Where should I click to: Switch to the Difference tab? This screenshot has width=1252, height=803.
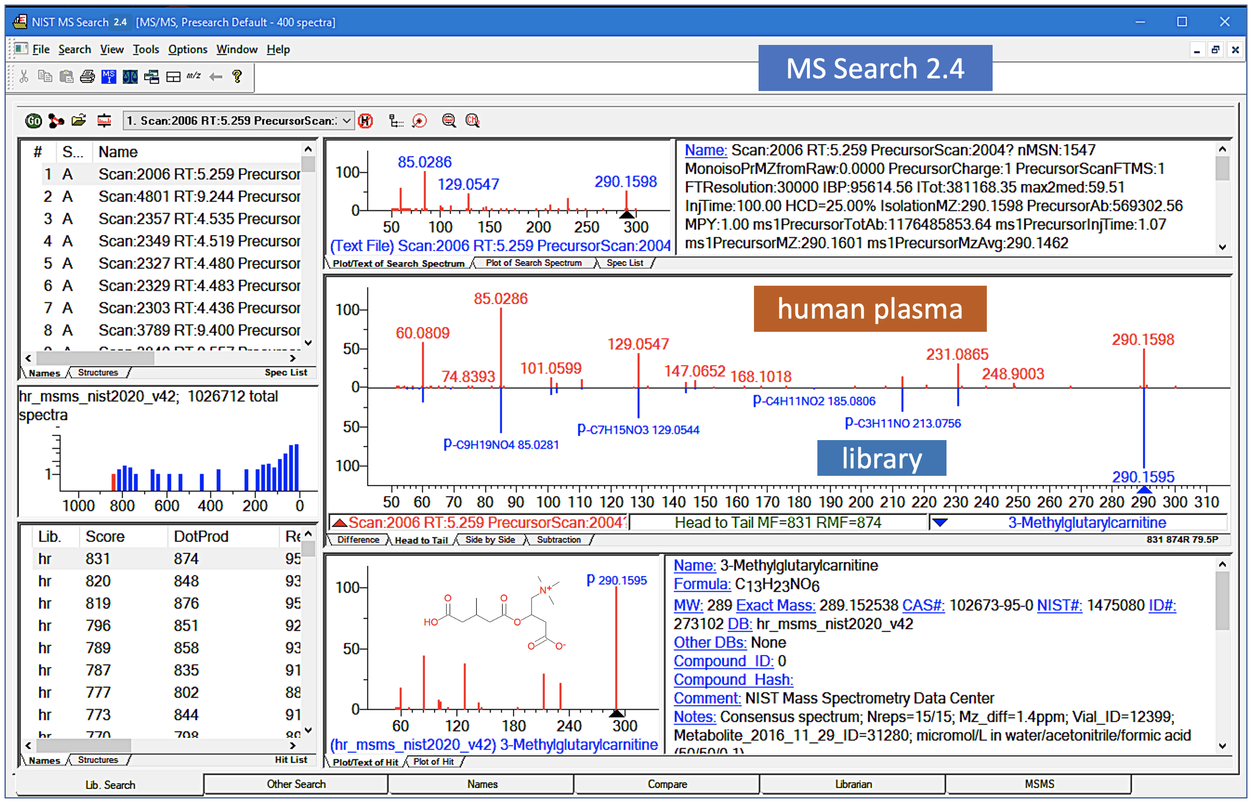coord(358,540)
